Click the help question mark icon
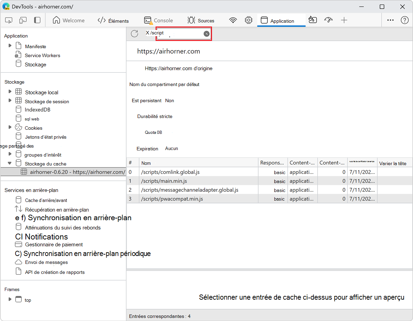Screen dimensions: 413x321 pos(404,20)
